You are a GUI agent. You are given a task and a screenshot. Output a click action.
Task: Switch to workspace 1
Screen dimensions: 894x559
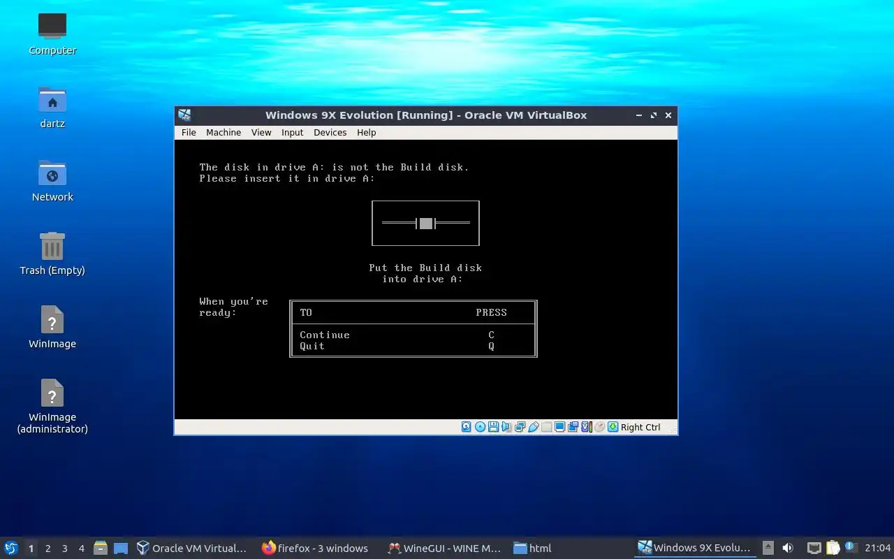31,549
